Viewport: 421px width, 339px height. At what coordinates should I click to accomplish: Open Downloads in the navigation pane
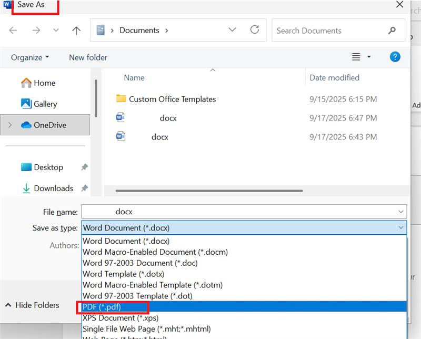47,188
